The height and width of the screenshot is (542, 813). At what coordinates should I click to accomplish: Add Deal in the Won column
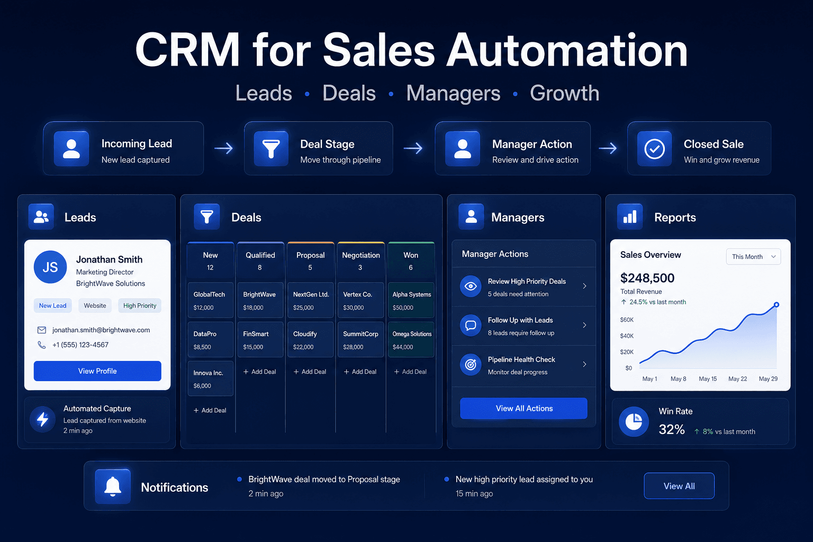click(x=410, y=372)
